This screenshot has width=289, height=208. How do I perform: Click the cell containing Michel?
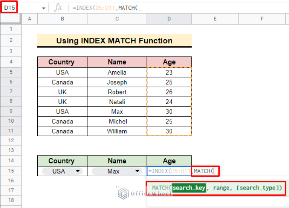pyautogui.click(x=117, y=121)
